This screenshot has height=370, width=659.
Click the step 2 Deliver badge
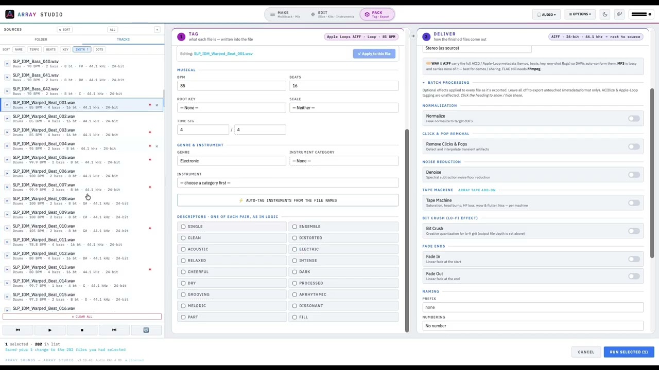pos(426,36)
